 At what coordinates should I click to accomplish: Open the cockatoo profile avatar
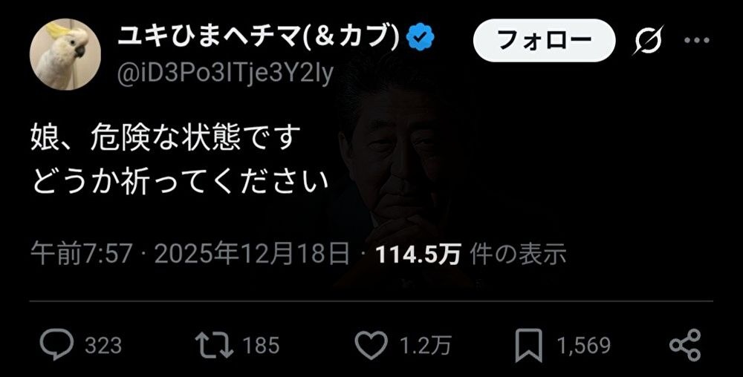[x=65, y=54]
